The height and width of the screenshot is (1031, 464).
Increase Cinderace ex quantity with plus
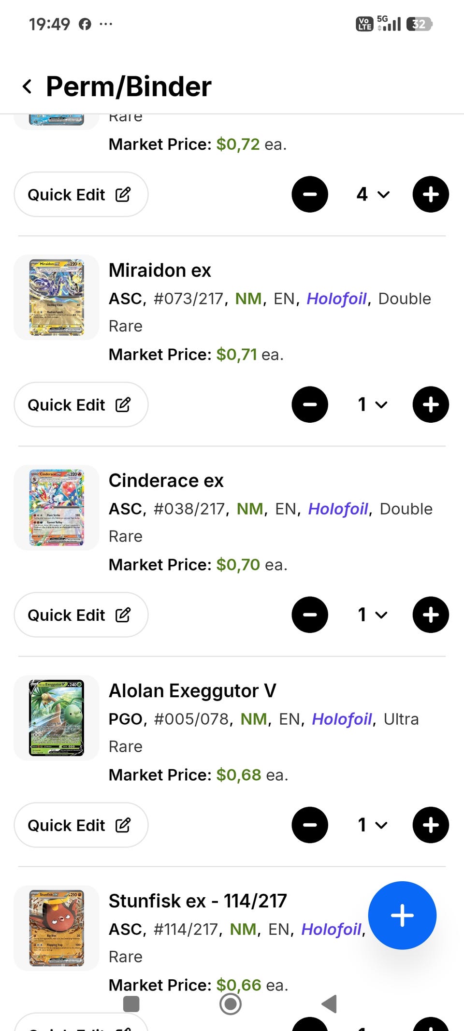click(431, 615)
